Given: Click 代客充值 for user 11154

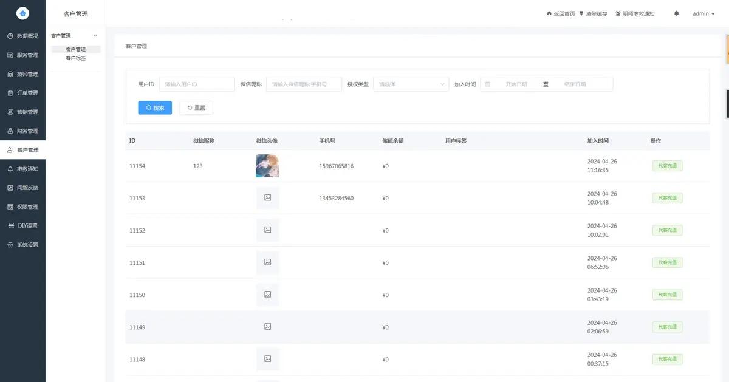Looking at the screenshot, I should coord(667,166).
